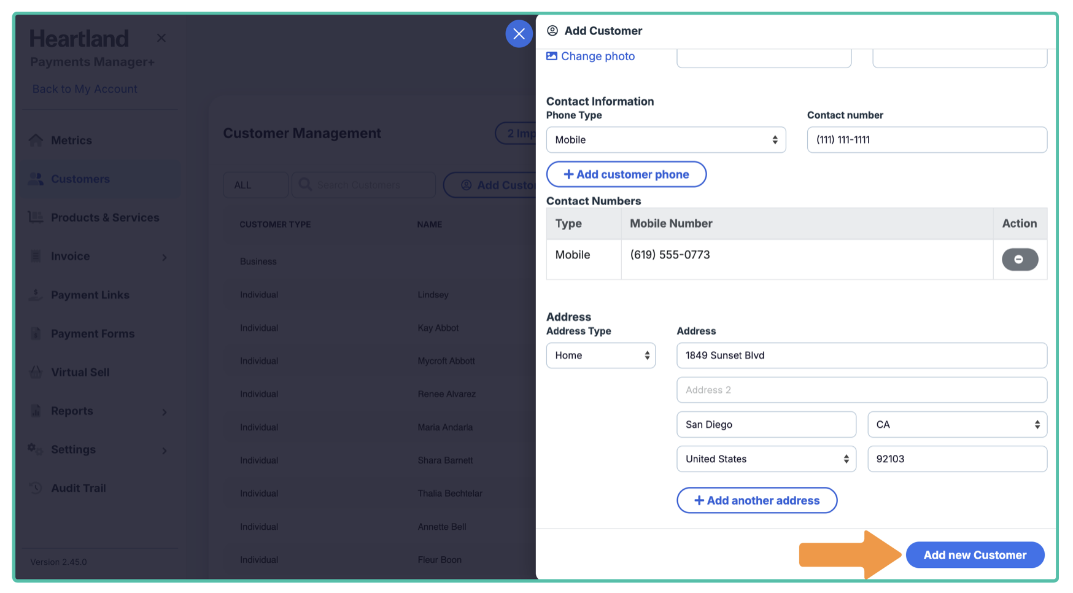1073x593 pixels.
Task: Click the Address 2 input field
Action: [861, 390]
